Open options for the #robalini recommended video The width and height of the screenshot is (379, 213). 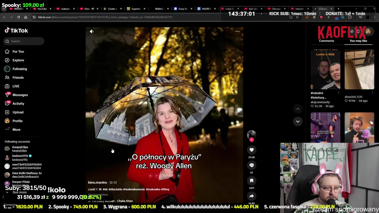[x=339, y=93]
